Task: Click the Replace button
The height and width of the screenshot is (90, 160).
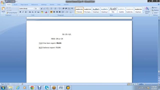Action: click(155, 10)
